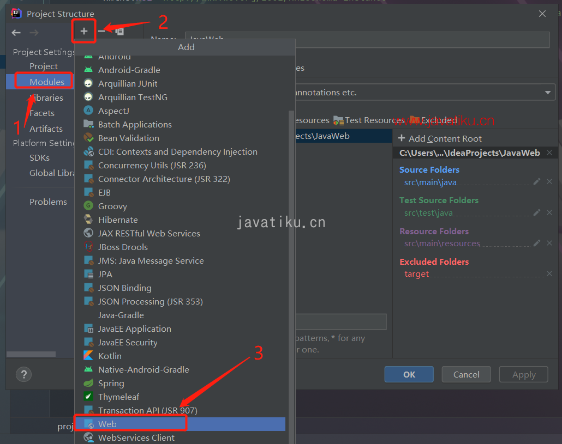Click the Kotlin logo icon

tap(88, 356)
